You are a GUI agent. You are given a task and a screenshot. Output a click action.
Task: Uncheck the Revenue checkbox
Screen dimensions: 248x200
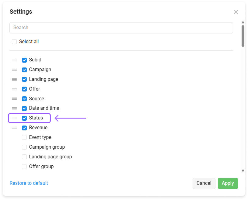24,128
